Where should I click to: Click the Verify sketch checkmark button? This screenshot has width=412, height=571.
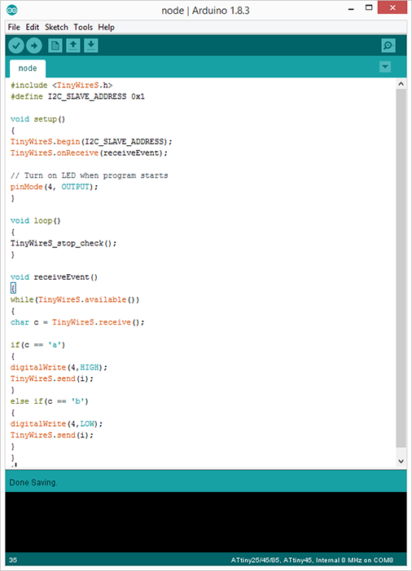pos(16,46)
